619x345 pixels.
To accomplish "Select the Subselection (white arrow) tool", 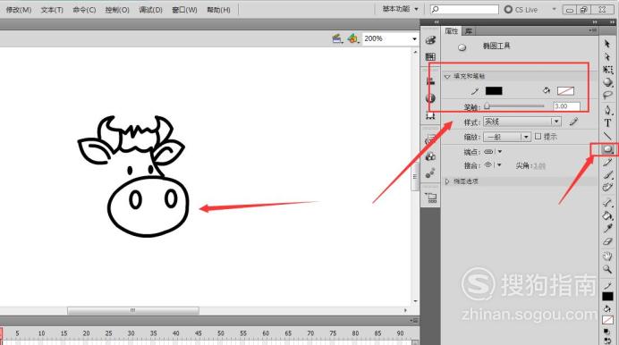I will coord(607,57).
